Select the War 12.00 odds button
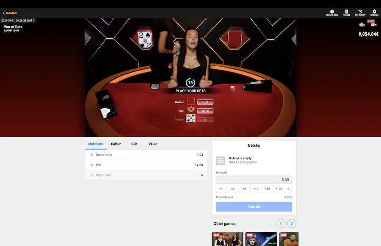 (205, 110)
